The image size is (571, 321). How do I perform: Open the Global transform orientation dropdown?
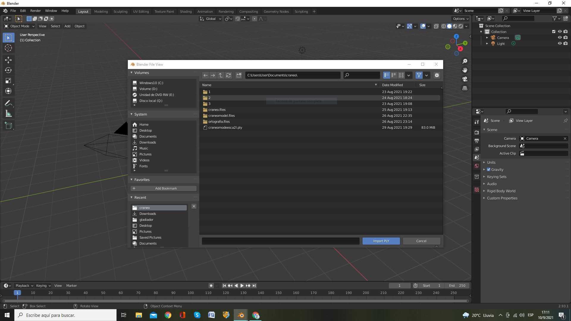(x=211, y=19)
